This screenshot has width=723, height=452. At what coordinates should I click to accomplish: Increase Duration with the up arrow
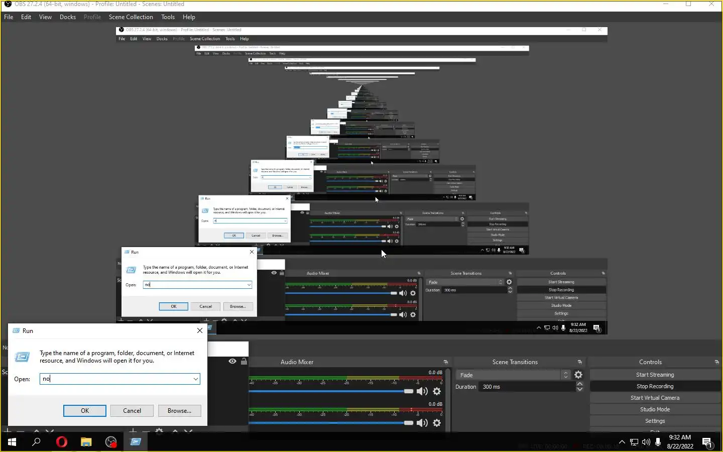(579, 384)
